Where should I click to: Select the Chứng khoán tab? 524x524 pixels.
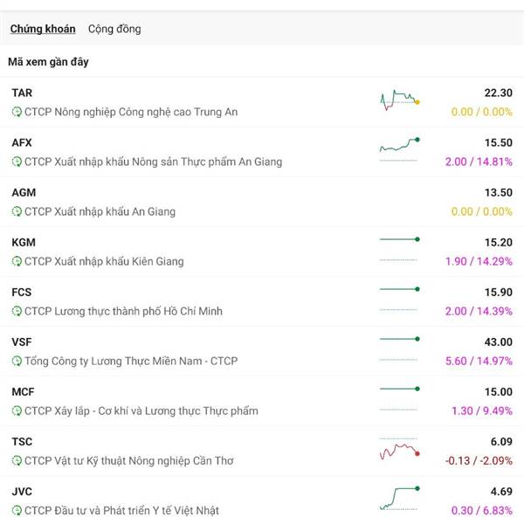point(43,29)
